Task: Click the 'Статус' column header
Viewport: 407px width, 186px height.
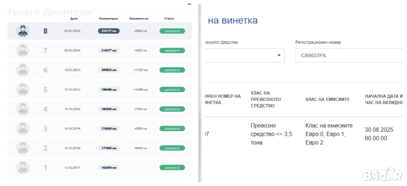Action: [x=169, y=19]
